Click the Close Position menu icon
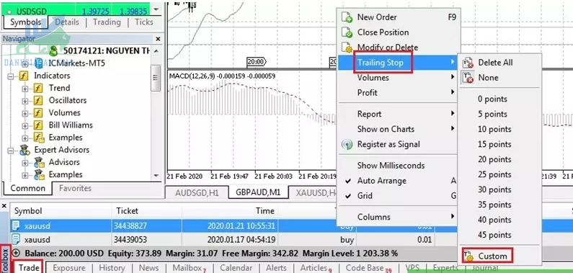This screenshot has height=273, width=573. (347, 32)
